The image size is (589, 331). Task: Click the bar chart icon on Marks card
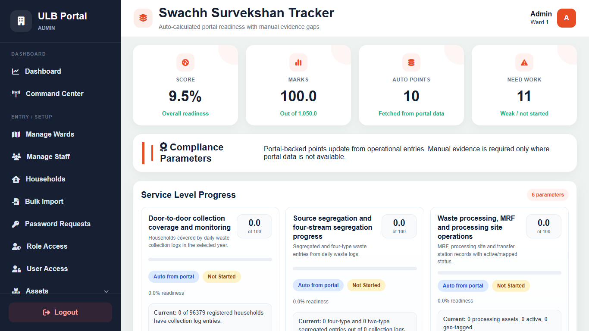click(x=298, y=62)
